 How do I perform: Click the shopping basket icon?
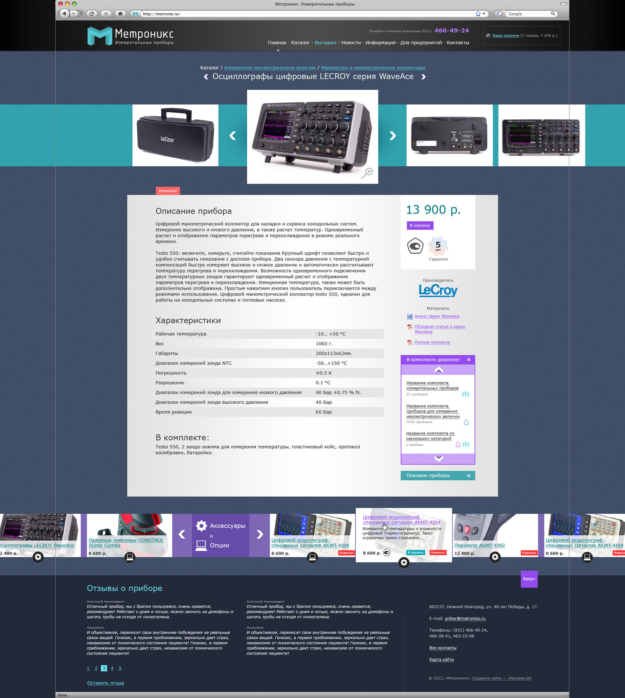pos(488,36)
